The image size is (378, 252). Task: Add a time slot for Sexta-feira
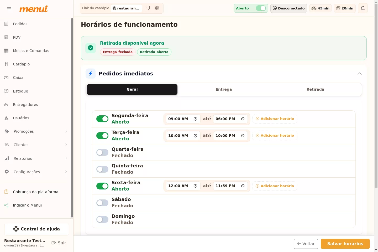[x=275, y=186]
